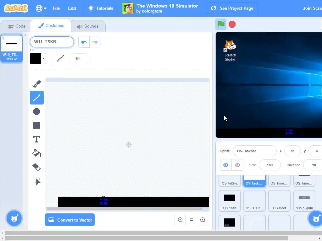Image resolution: width=322 pixels, height=241 pixels.
Task: Click Convert to Vector button
Action: 70,220
